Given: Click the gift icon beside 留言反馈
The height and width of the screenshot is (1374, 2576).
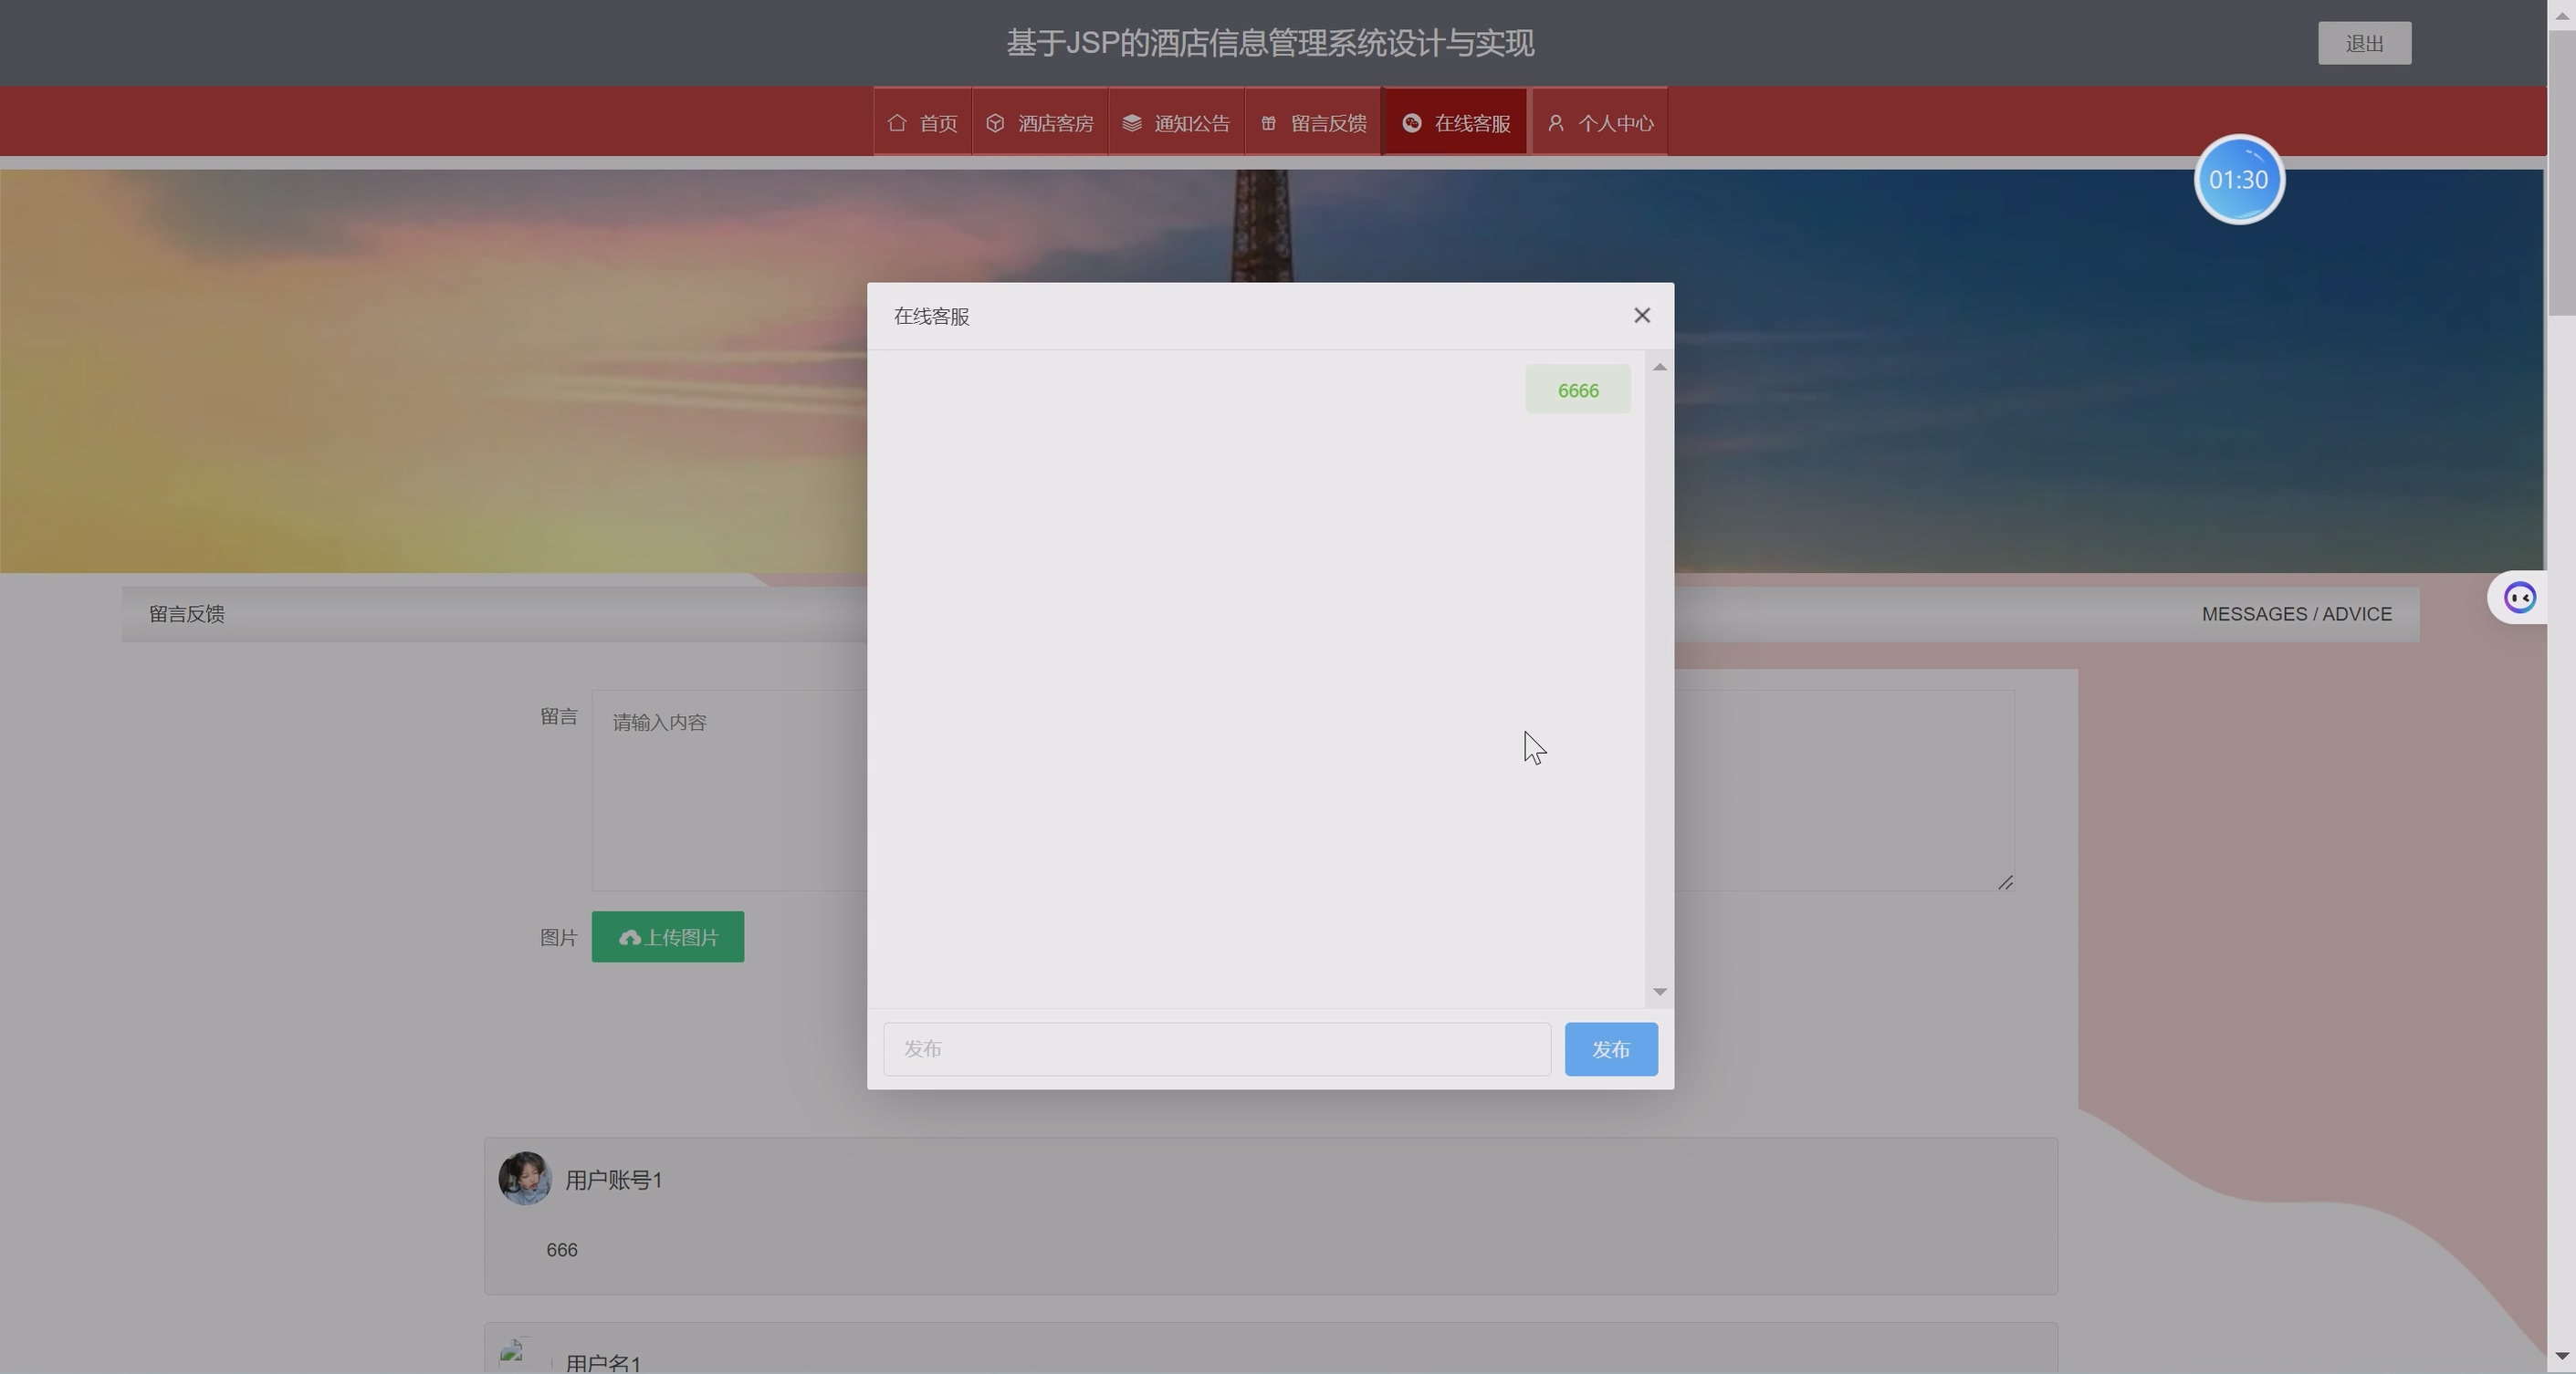Looking at the screenshot, I should pyautogui.click(x=1268, y=123).
